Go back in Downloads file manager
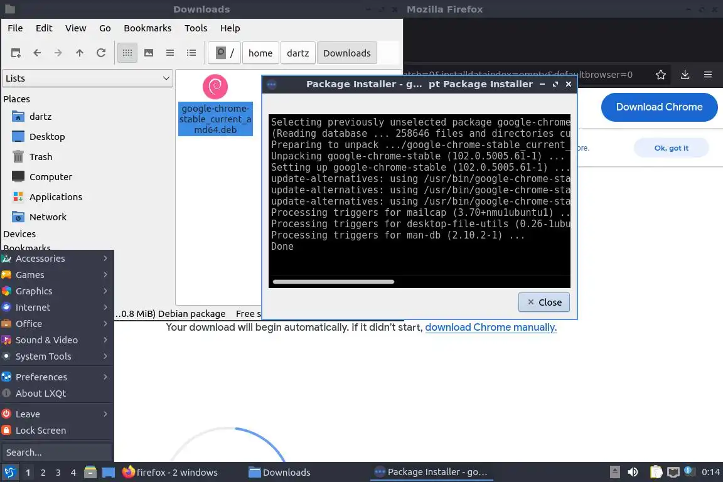The width and height of the screenshot is (723, 482). [x=37, y=53]
